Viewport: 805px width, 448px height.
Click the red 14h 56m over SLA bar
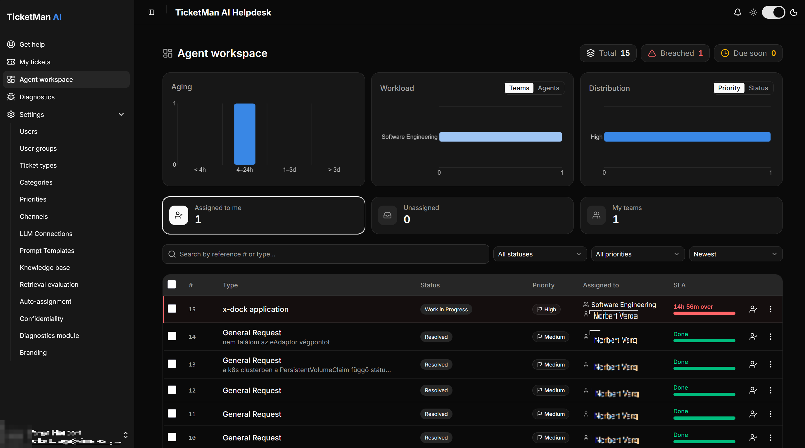click(x=704, y=313)
